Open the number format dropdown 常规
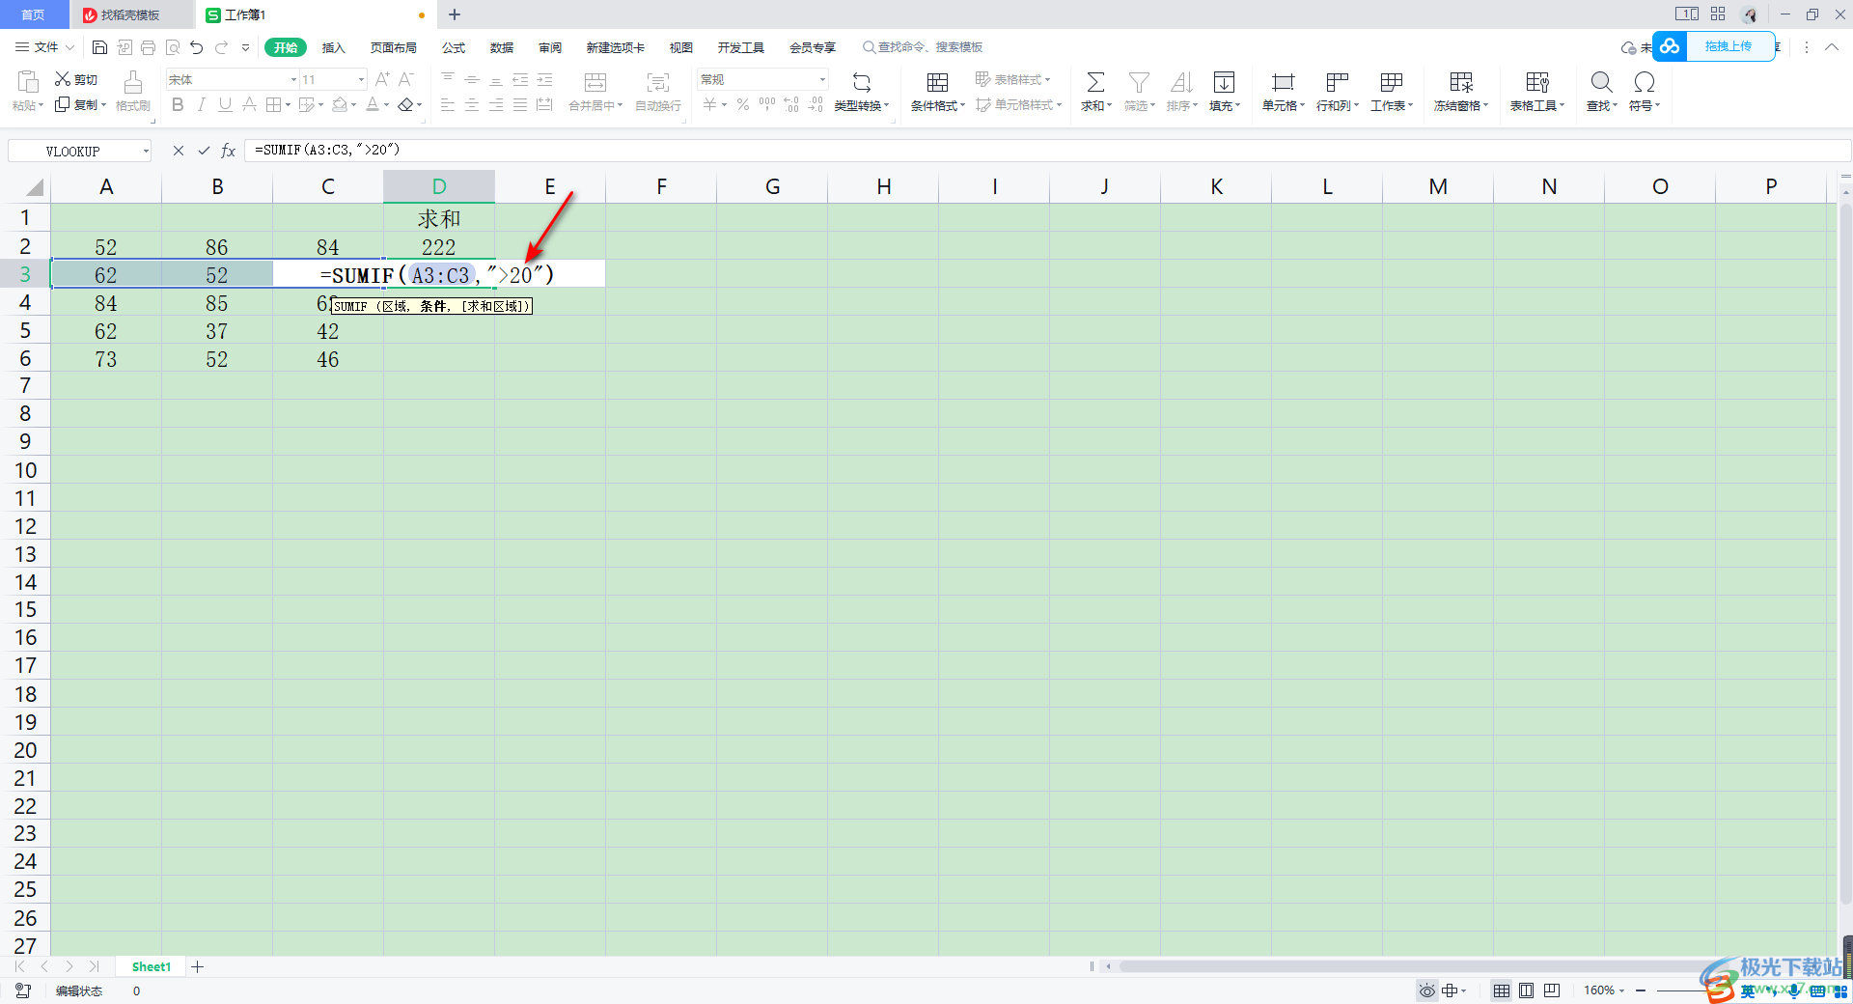Viewport: 1853px width, 1004px height. click(822, 79)
